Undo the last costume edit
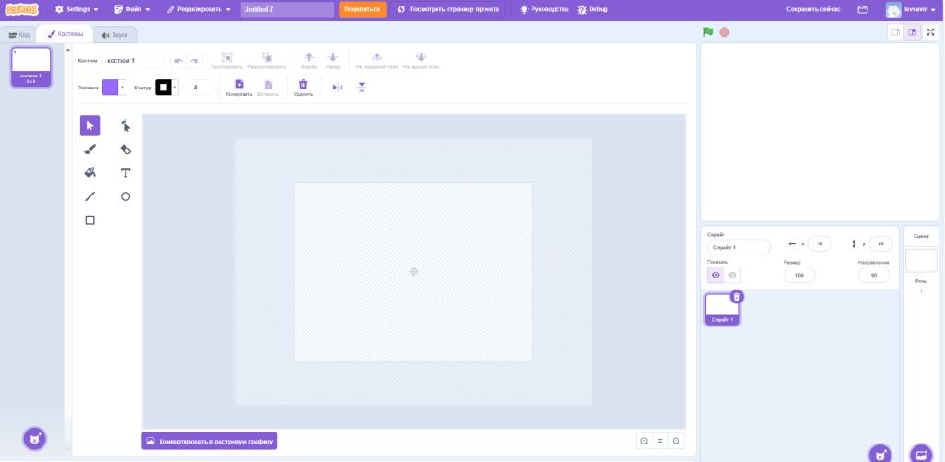Screen dimensions: 945x462 click(178, 61)
